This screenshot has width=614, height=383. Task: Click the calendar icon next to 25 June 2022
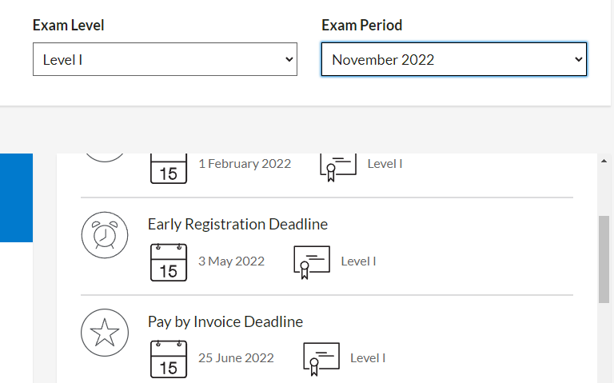pyautogui.click(x=169, y=358)
